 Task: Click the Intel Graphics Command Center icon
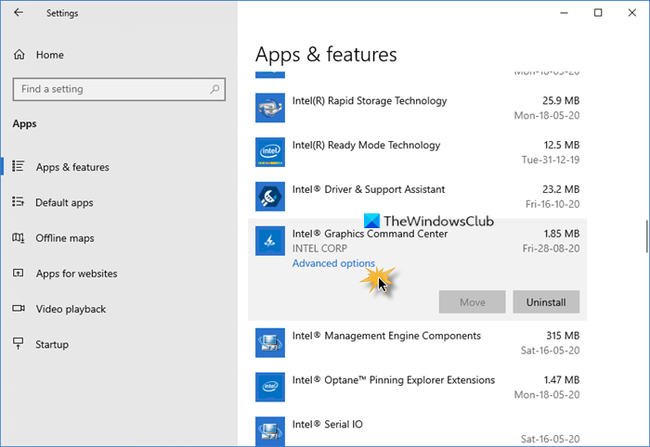269,241
